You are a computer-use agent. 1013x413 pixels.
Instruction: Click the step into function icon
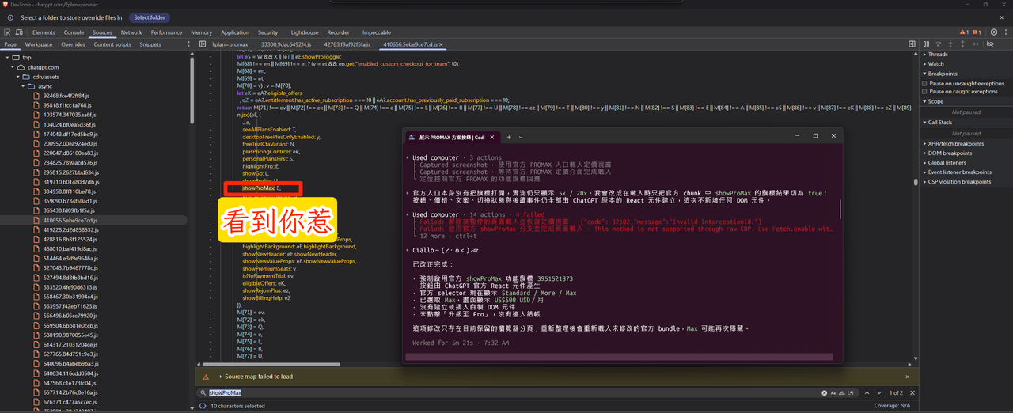tap(951, 44)
